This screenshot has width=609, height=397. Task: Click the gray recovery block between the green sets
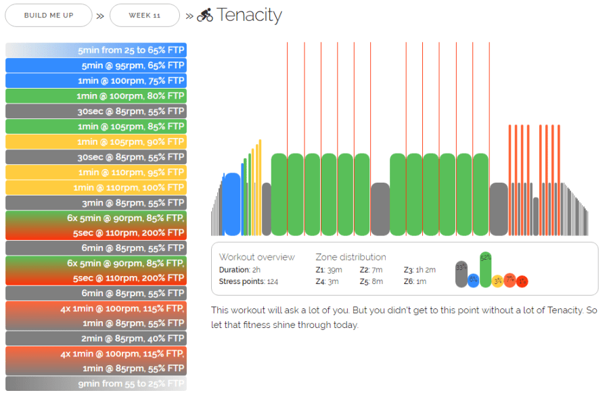[380, 209]
